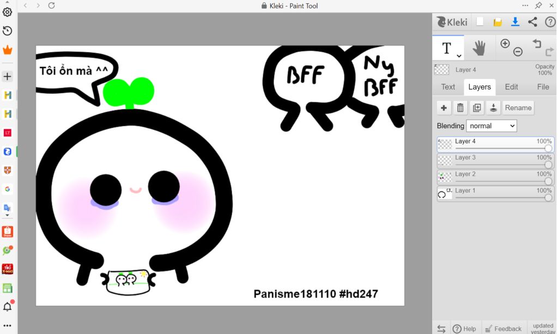The image size is (558, 334).
Task: Click current layer preview thumbnail near Opacity
Action: (x=441, y=70)
